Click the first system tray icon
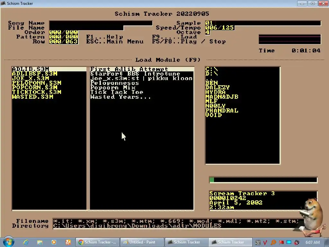The width and height of the screenshot is (329, 247). pyautogui.click(x=258, y=242)
